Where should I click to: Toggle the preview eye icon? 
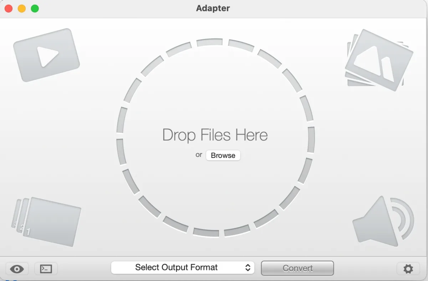(x=17, y=269)
